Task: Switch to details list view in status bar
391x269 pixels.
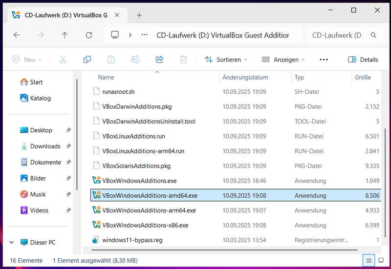Action: tap(369, 260)
